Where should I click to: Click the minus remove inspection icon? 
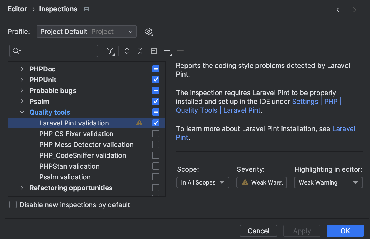tap(180, 51)
